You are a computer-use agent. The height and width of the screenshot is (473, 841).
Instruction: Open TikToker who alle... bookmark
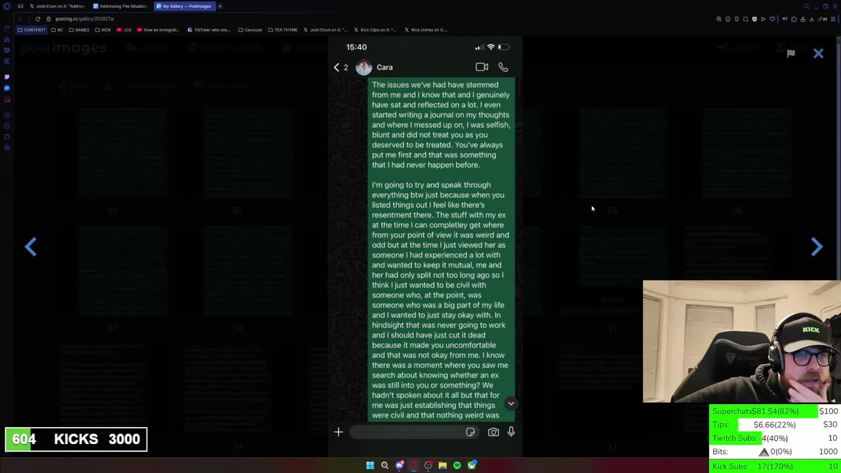coord(209,30)
